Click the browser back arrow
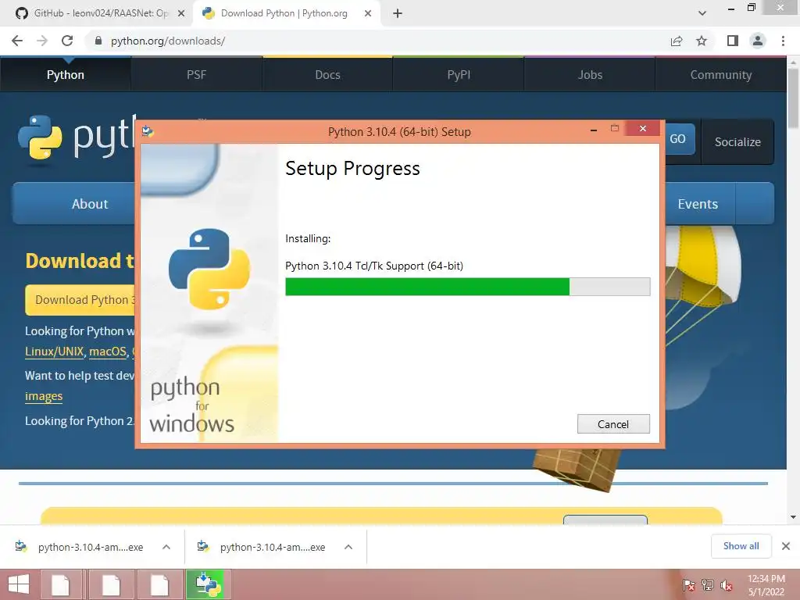Screen dimensions: 800x600 coord(17,41)
